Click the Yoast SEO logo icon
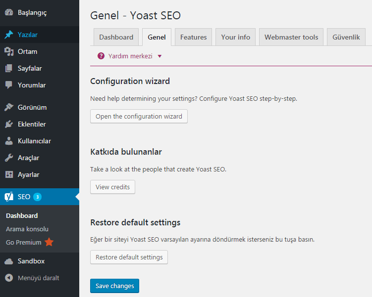 (x=9, y=197)
